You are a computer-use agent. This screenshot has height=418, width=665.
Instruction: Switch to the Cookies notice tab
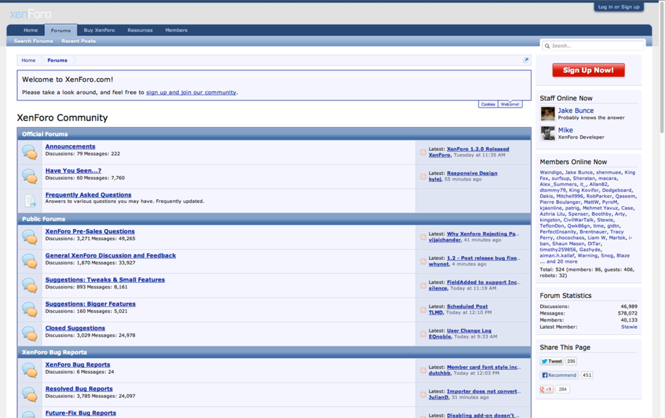click(x=488, y=104)
